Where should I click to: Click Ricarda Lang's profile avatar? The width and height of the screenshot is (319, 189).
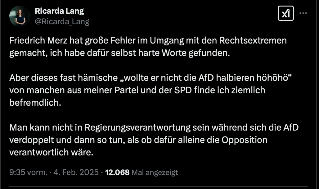point(20,16)
